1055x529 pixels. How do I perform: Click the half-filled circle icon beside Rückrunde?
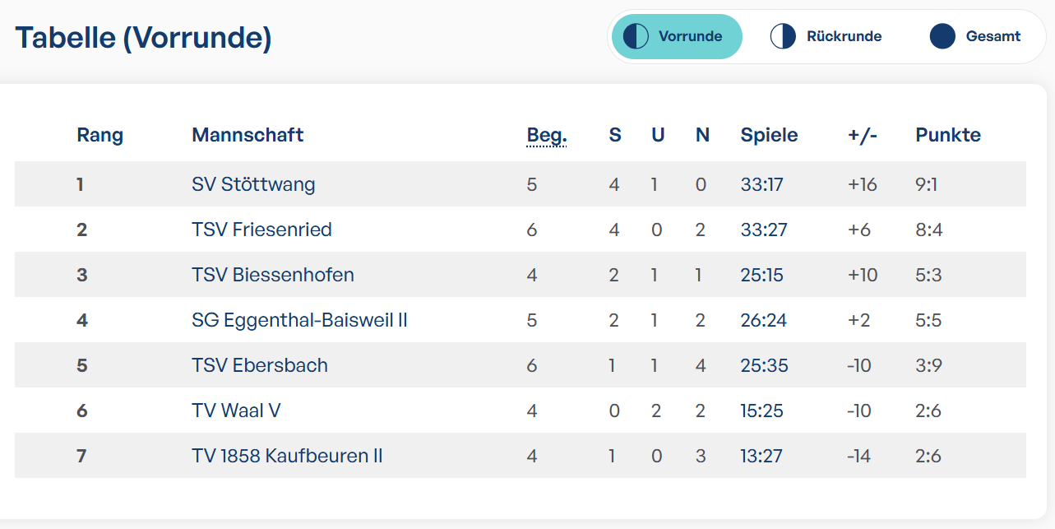pyautogui.click(x=783, y=36)
